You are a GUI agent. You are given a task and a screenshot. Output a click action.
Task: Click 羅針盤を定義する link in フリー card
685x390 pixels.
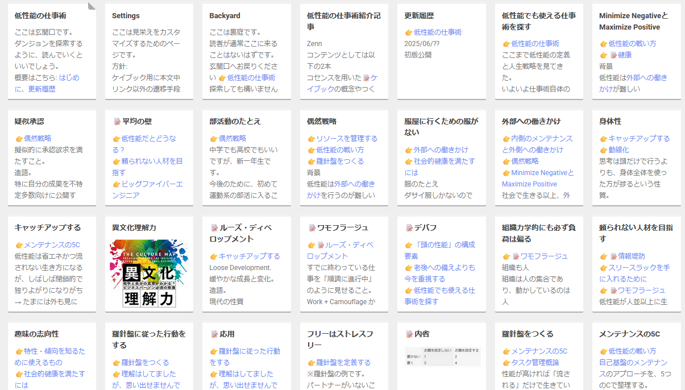(343, 362)
